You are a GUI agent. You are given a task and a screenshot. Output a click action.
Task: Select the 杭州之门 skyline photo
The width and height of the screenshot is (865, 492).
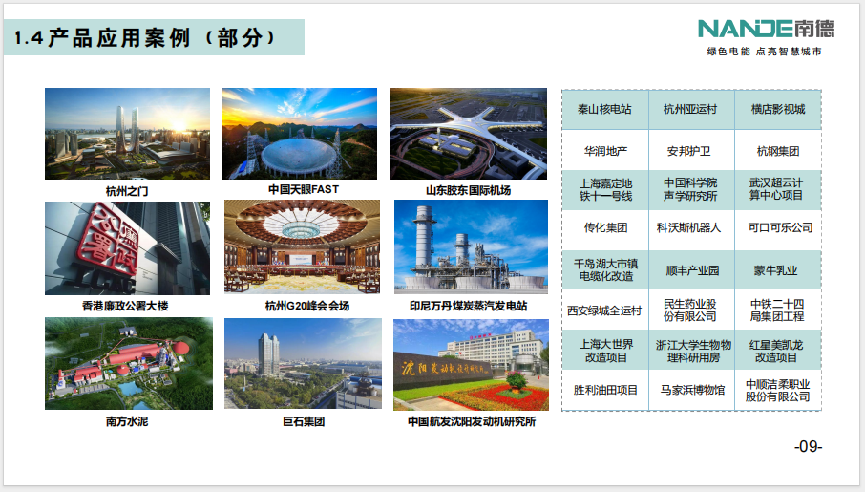click(127, 134)
